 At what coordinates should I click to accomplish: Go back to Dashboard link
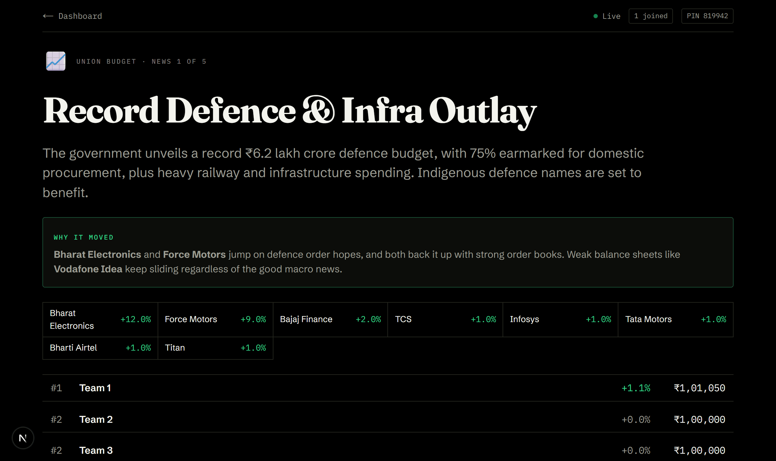(x=72, y=16)
